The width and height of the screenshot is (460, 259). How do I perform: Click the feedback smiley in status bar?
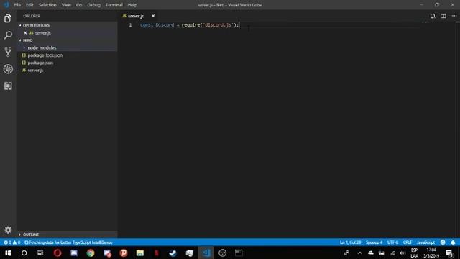coord(443,242)
